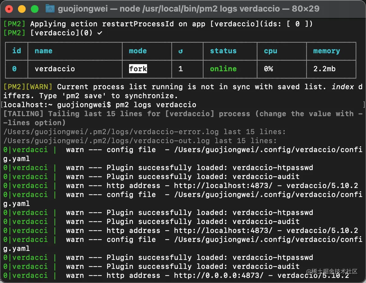The height and width of the screenshot is (283, 366).
Task: Click the folder proxy icon in the title bar
Action: 50,9
